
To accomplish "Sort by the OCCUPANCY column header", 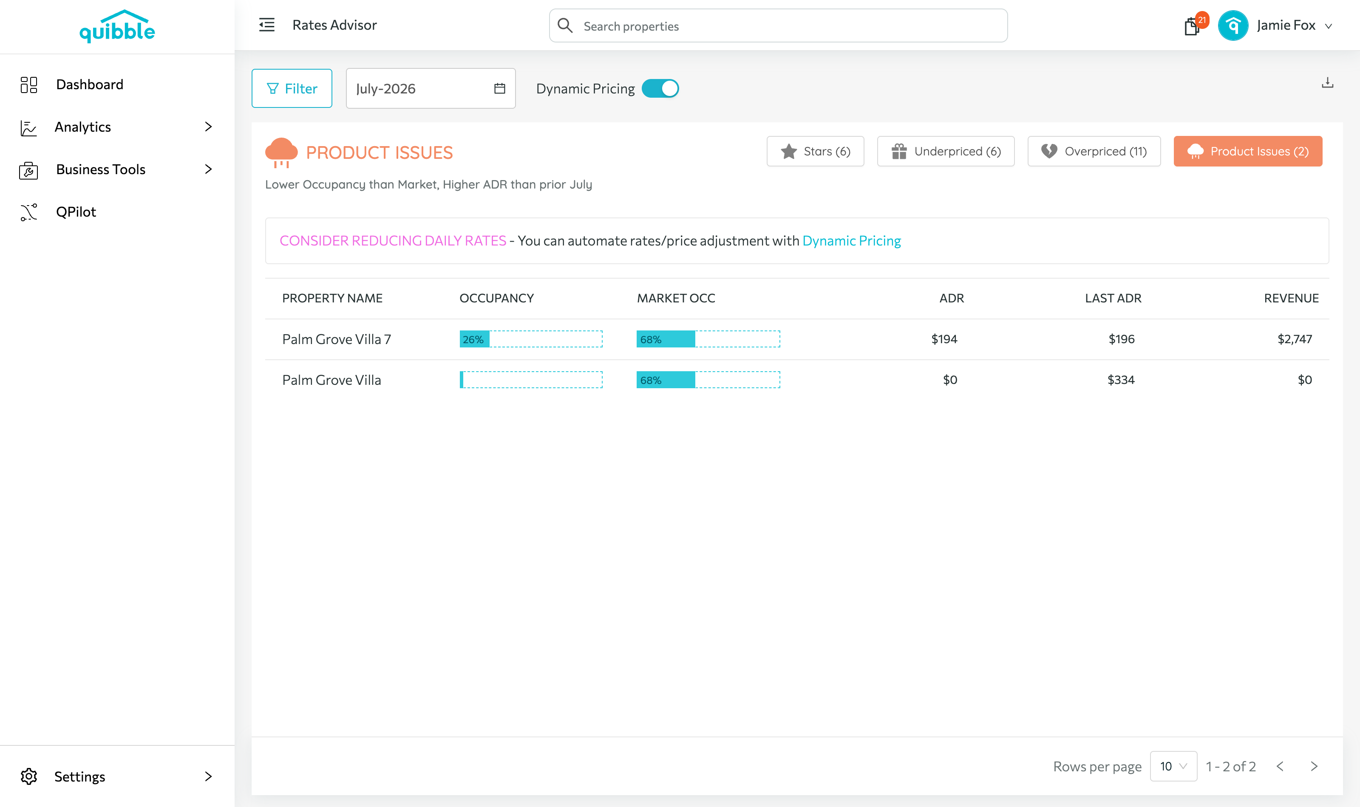I will tap(496, 298).
